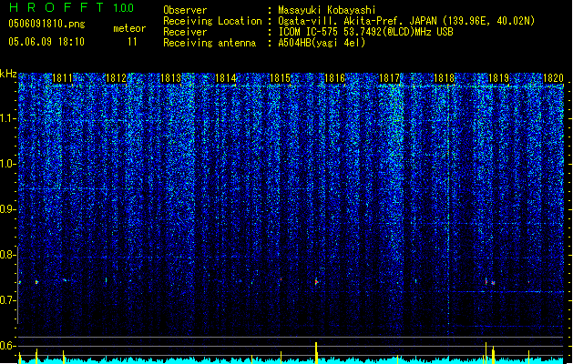Click the 1814 time marker

[226, 78]
